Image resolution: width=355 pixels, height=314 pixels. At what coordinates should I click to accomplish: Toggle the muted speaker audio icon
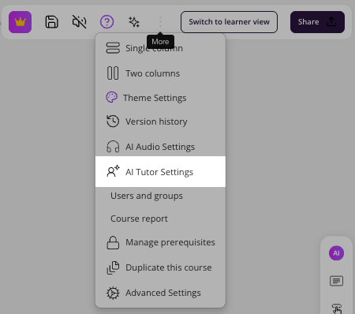pyautogui.click(x=79, y=22)
